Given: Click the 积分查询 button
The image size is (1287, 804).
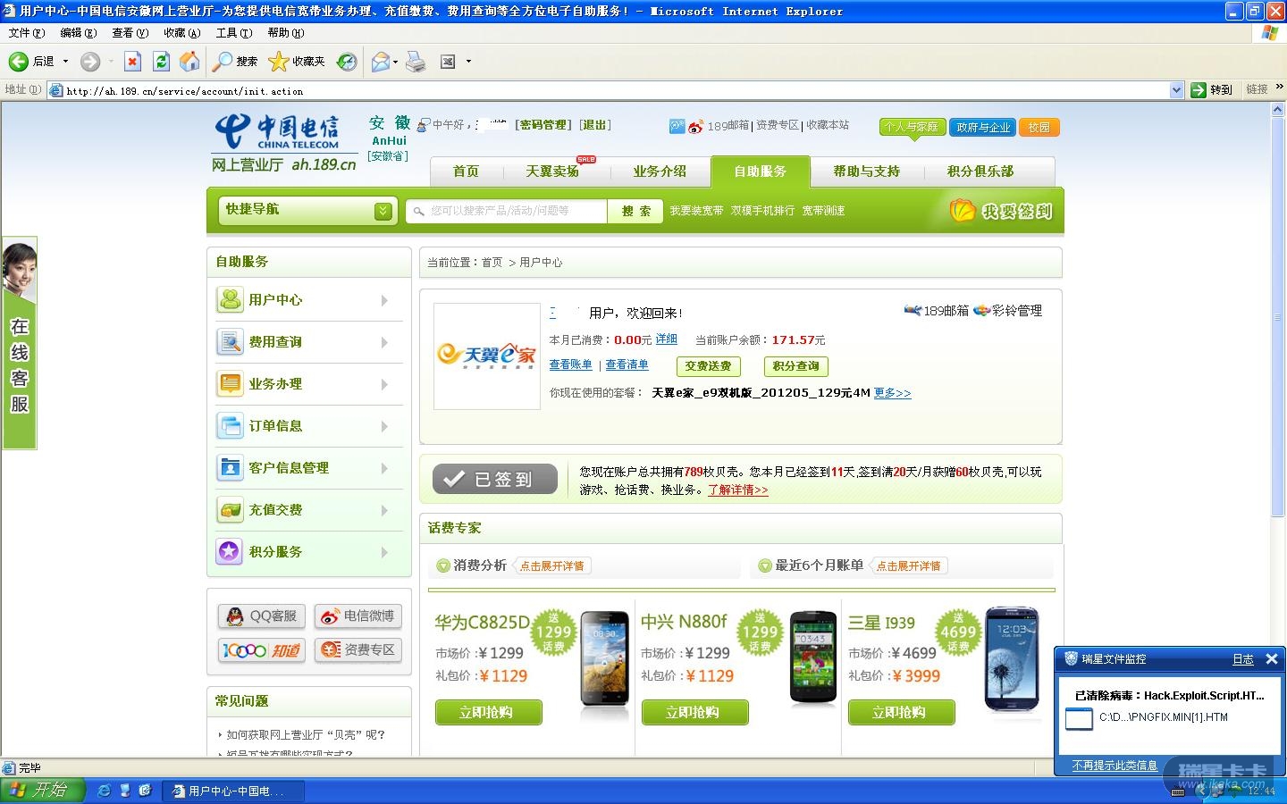Looking at the screenshot, I should click(x=795, y=366).
